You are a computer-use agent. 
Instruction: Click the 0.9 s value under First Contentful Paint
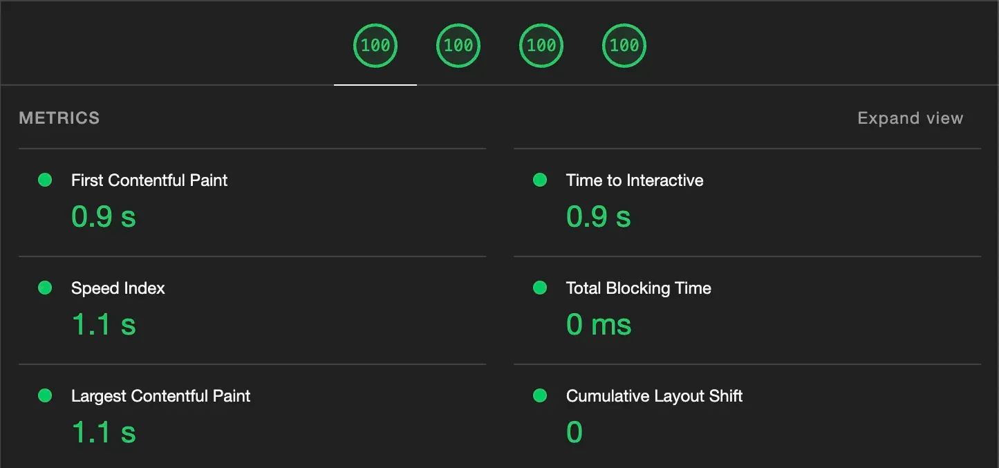(104, 217)
